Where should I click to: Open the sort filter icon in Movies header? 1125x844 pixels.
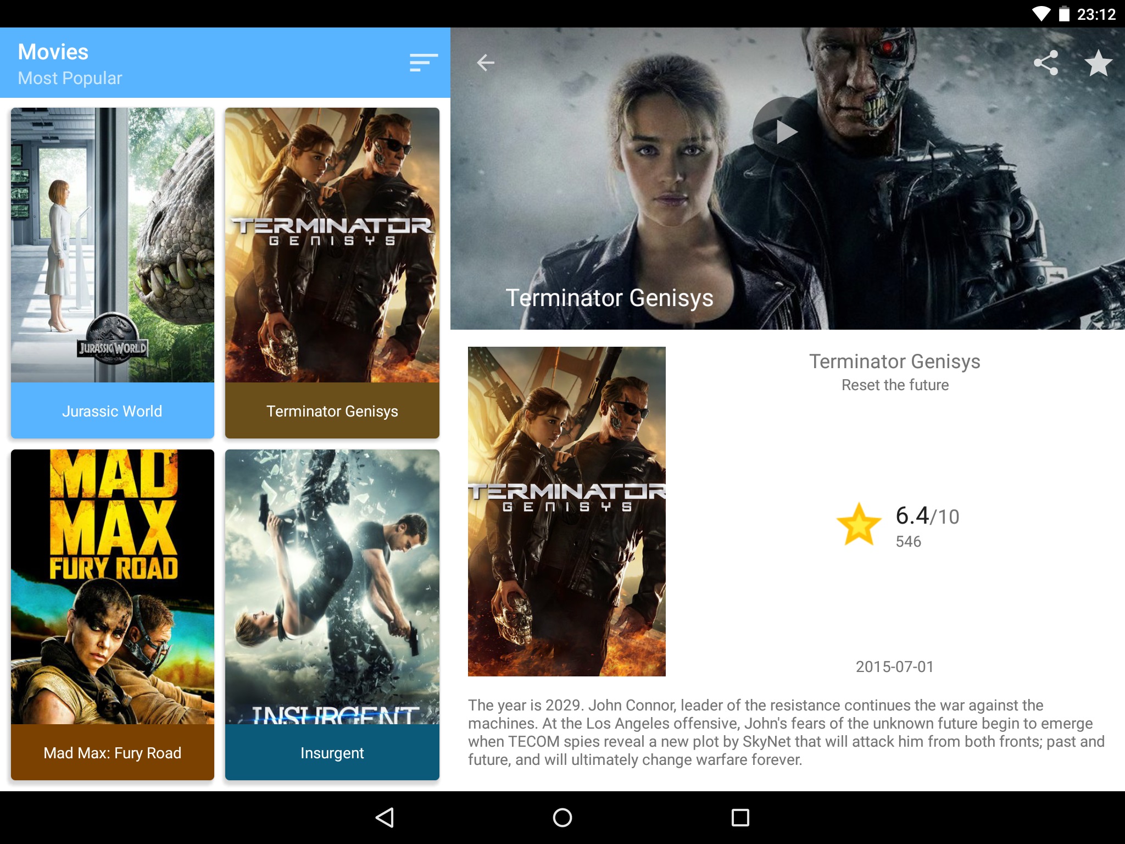pos(424,63)
